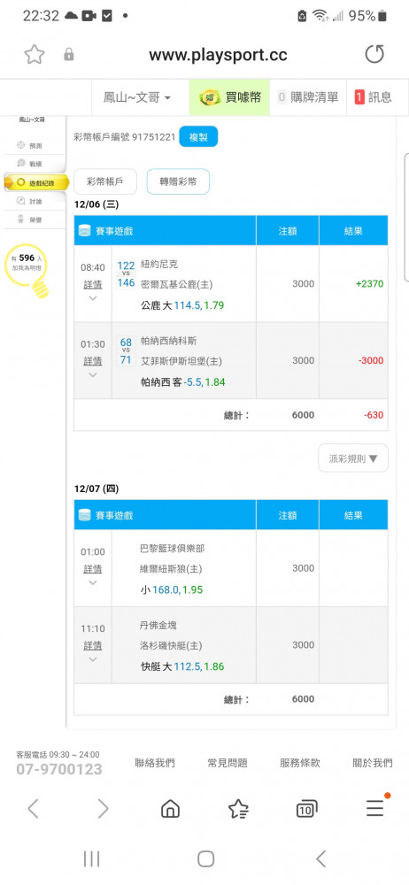Click the 轉贈彩幣 button

pyautogui.click(x=178, y=181)
